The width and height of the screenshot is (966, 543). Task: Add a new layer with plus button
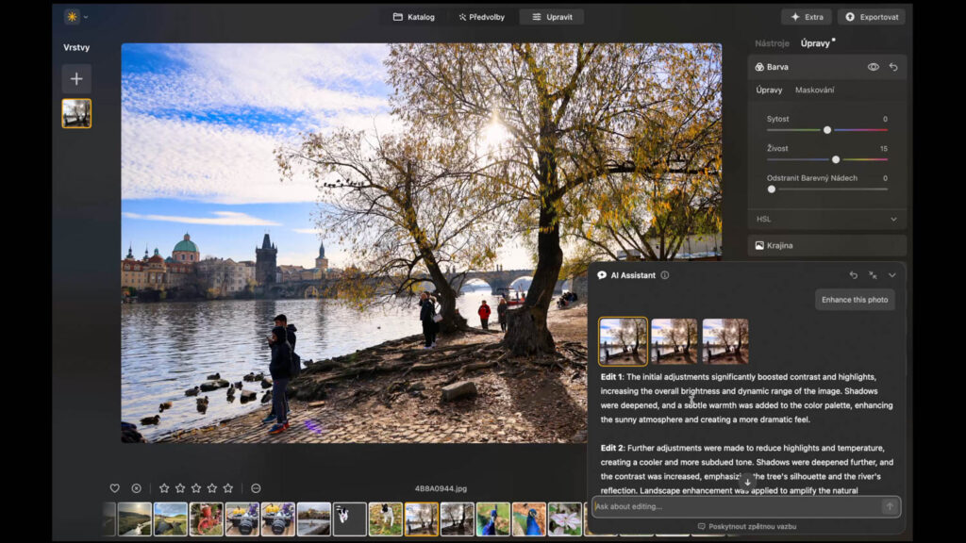pos(76,79)
